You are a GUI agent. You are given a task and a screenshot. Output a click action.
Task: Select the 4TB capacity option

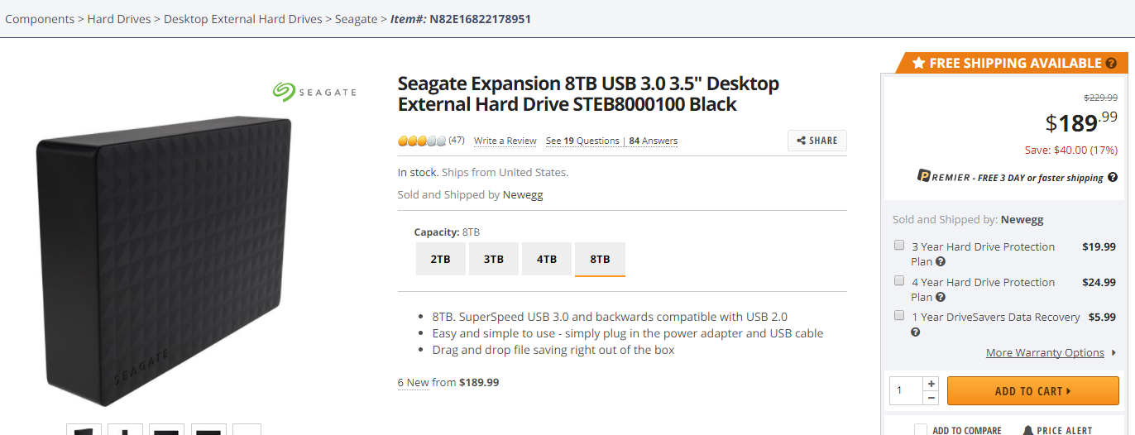(x=547, y=259)
